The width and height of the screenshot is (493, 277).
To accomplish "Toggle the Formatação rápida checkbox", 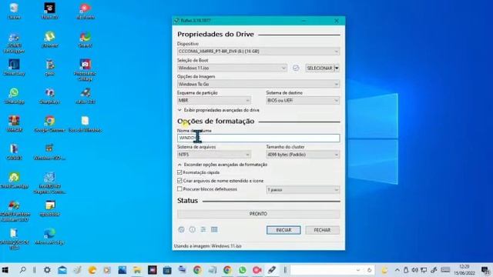I will (179, 172).
